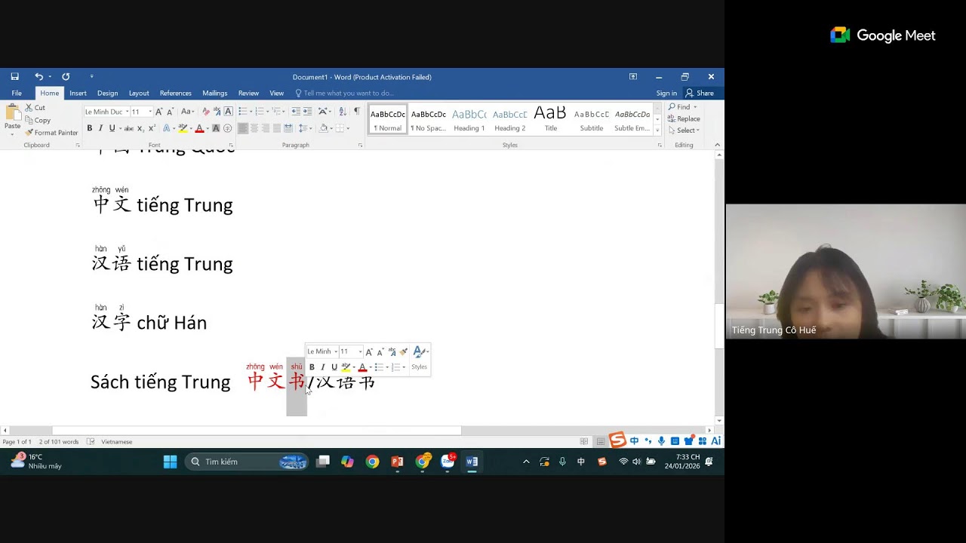This screenshot has width=966, height=543.
Task: Align paragraph text to the right
Action: click(266, 128)
